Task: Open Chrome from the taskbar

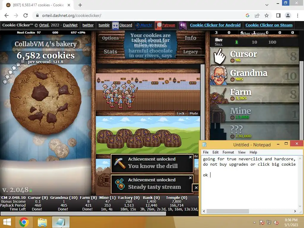Action: tap(24, 222)
